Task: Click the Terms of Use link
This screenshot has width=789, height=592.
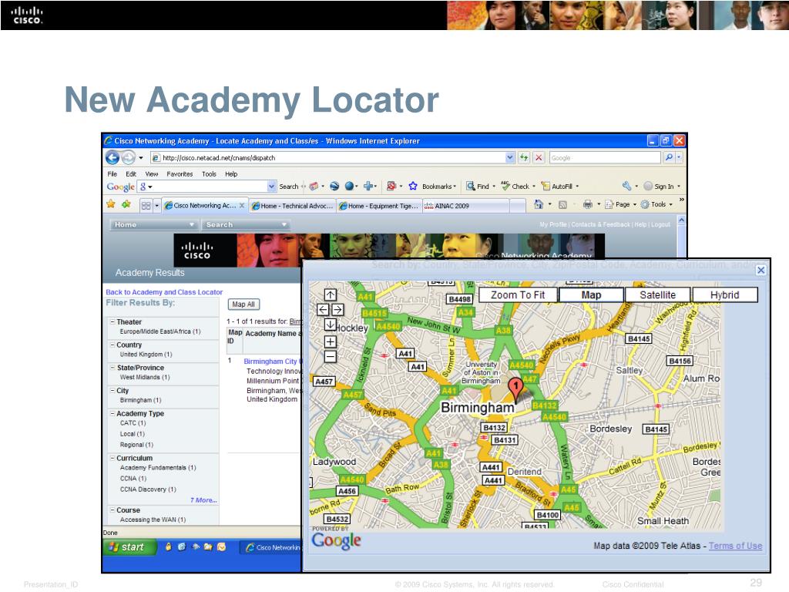Action: [x=735, y=546]
